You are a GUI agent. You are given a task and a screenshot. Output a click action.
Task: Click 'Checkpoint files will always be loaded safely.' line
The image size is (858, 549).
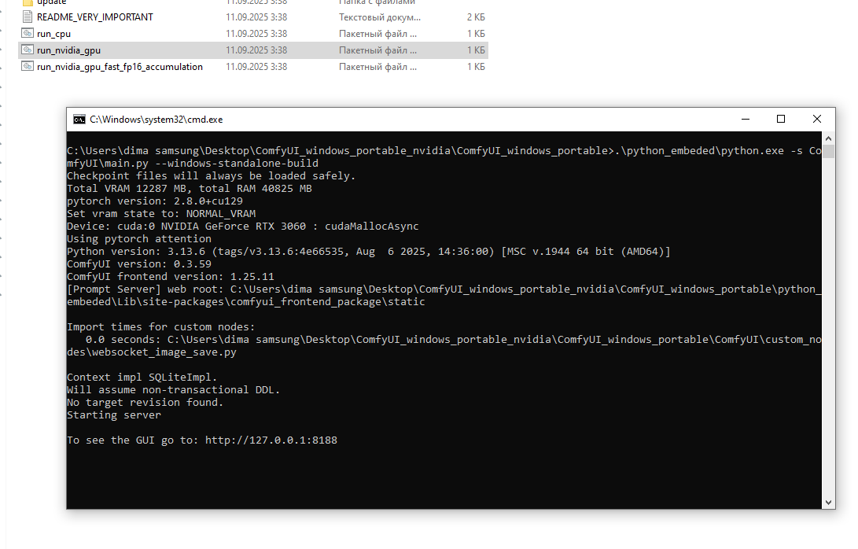point(212,175)
